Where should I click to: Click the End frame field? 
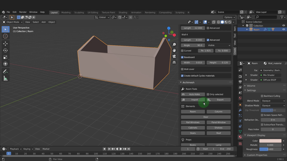[225, 149]
